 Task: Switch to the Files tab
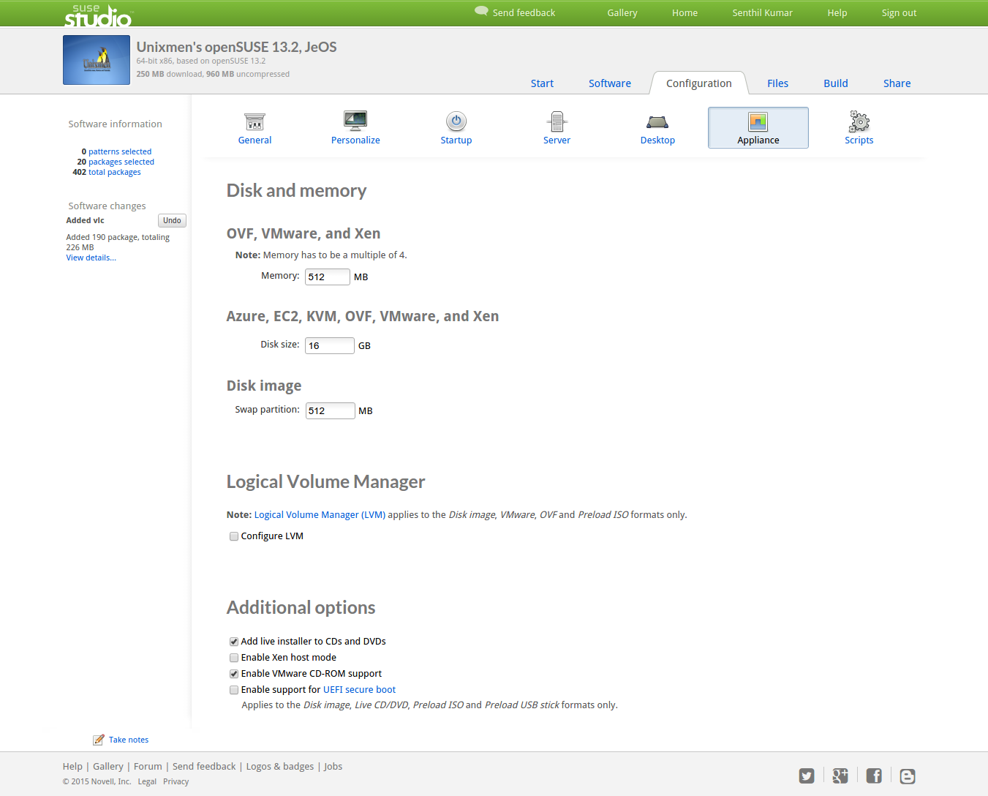[x=777, y=83]
